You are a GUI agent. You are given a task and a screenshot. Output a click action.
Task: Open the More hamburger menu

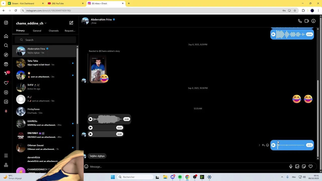coord(6,156)
